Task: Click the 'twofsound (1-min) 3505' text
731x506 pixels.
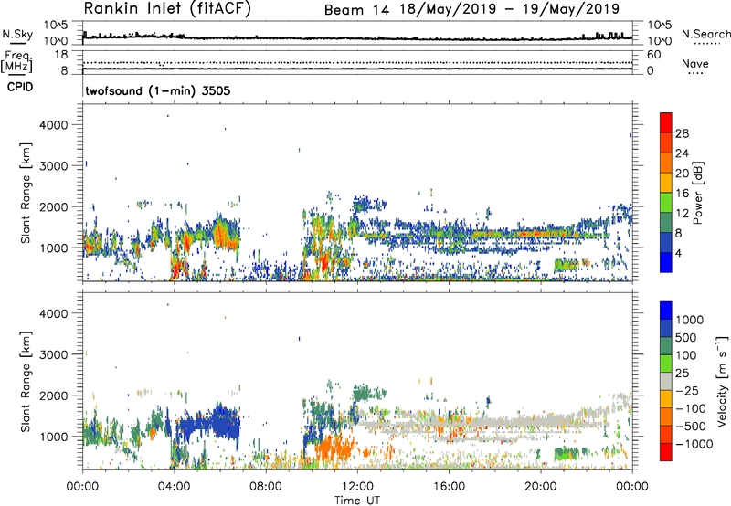Action: tap(157, 90)
